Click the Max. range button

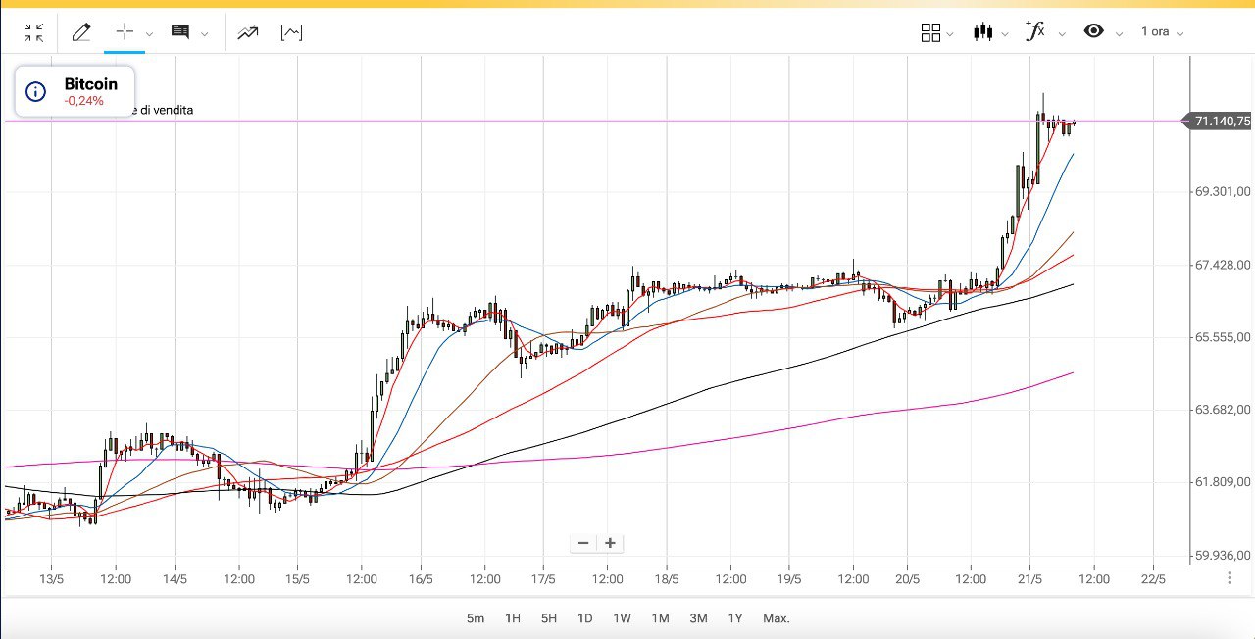(777, 618)
